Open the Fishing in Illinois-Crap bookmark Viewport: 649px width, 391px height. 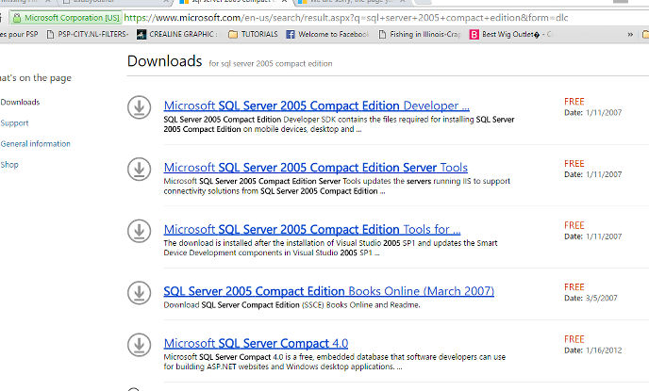click(420, 34)
